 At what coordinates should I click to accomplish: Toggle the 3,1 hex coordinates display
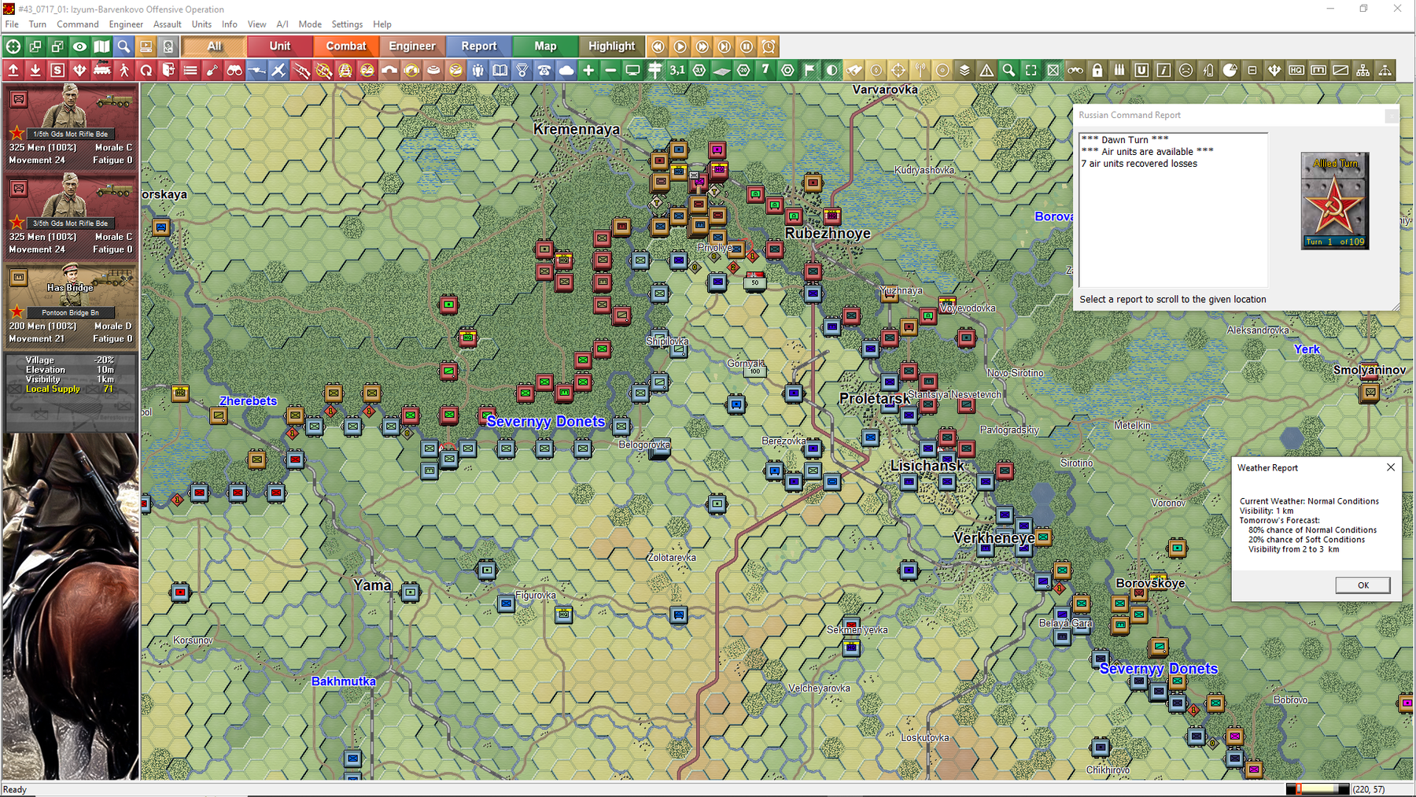[677, 71]
